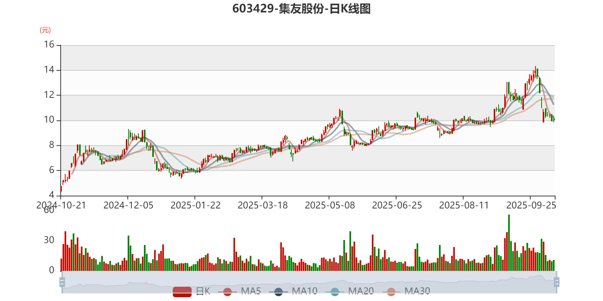Toggle the MA20 legend entry
Screen dimensions: 603x301
point(349,292)
